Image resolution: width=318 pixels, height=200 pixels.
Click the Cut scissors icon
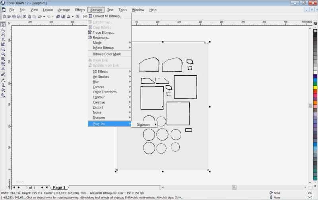(24, 16)
